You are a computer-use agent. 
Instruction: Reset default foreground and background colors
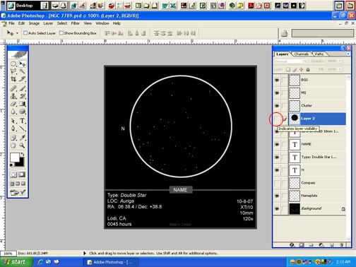tap(11, 165)
